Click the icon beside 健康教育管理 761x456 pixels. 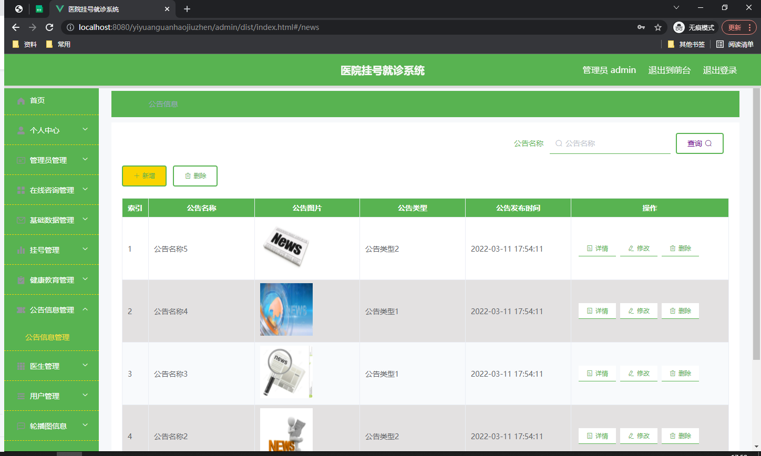click(21, 280)
